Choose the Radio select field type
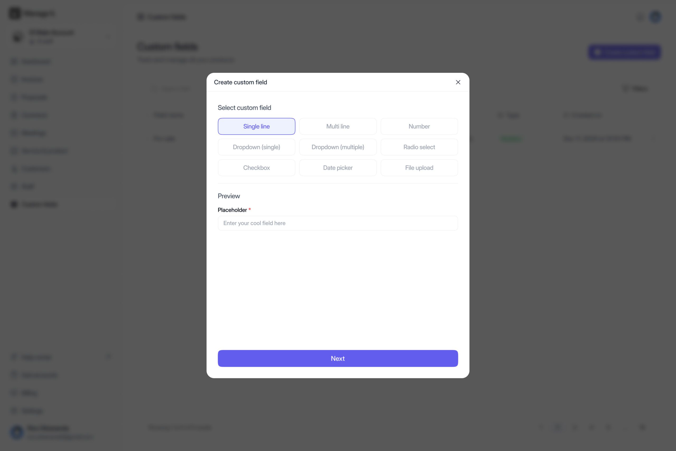Screen dimensions: 676x451 [x=419, y=147]
